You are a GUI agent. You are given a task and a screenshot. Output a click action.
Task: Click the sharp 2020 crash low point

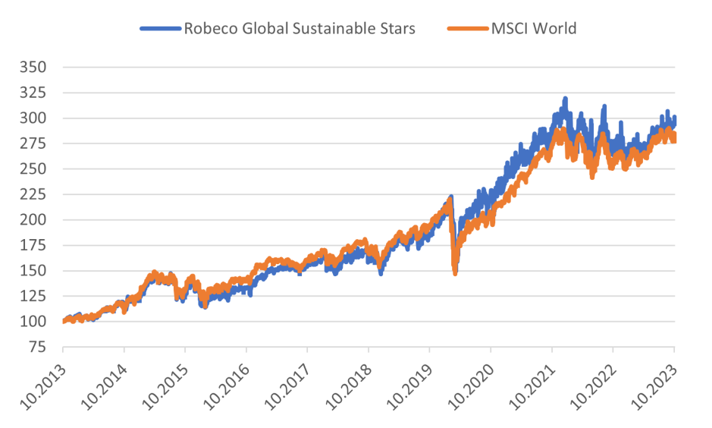[x=455, y=272]
